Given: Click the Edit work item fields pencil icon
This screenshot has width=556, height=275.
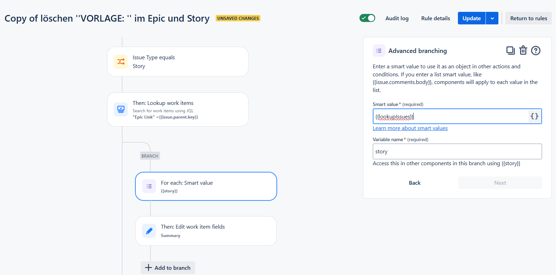Looking at the screenshot, I should click(x=149, y=231).
